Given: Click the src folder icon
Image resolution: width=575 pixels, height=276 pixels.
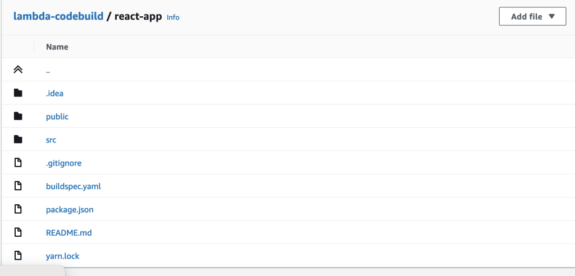Looking at the screenshot, I should (18, 140).
